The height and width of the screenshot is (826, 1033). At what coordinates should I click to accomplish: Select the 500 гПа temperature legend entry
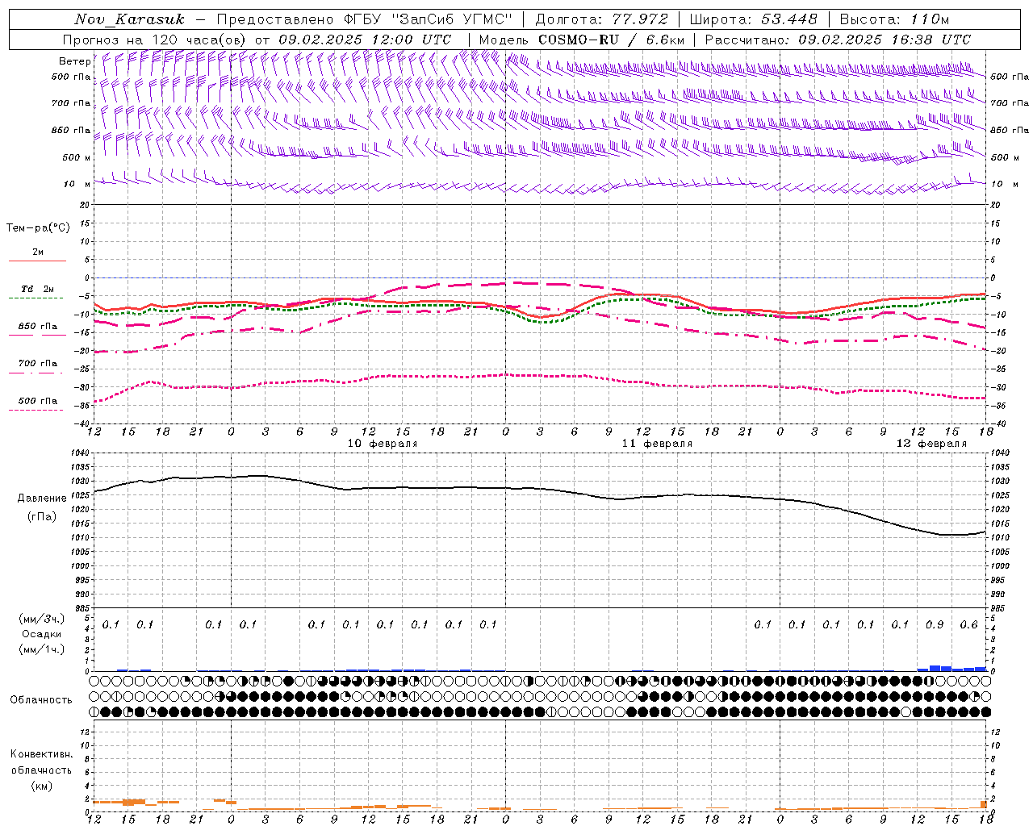38,401
